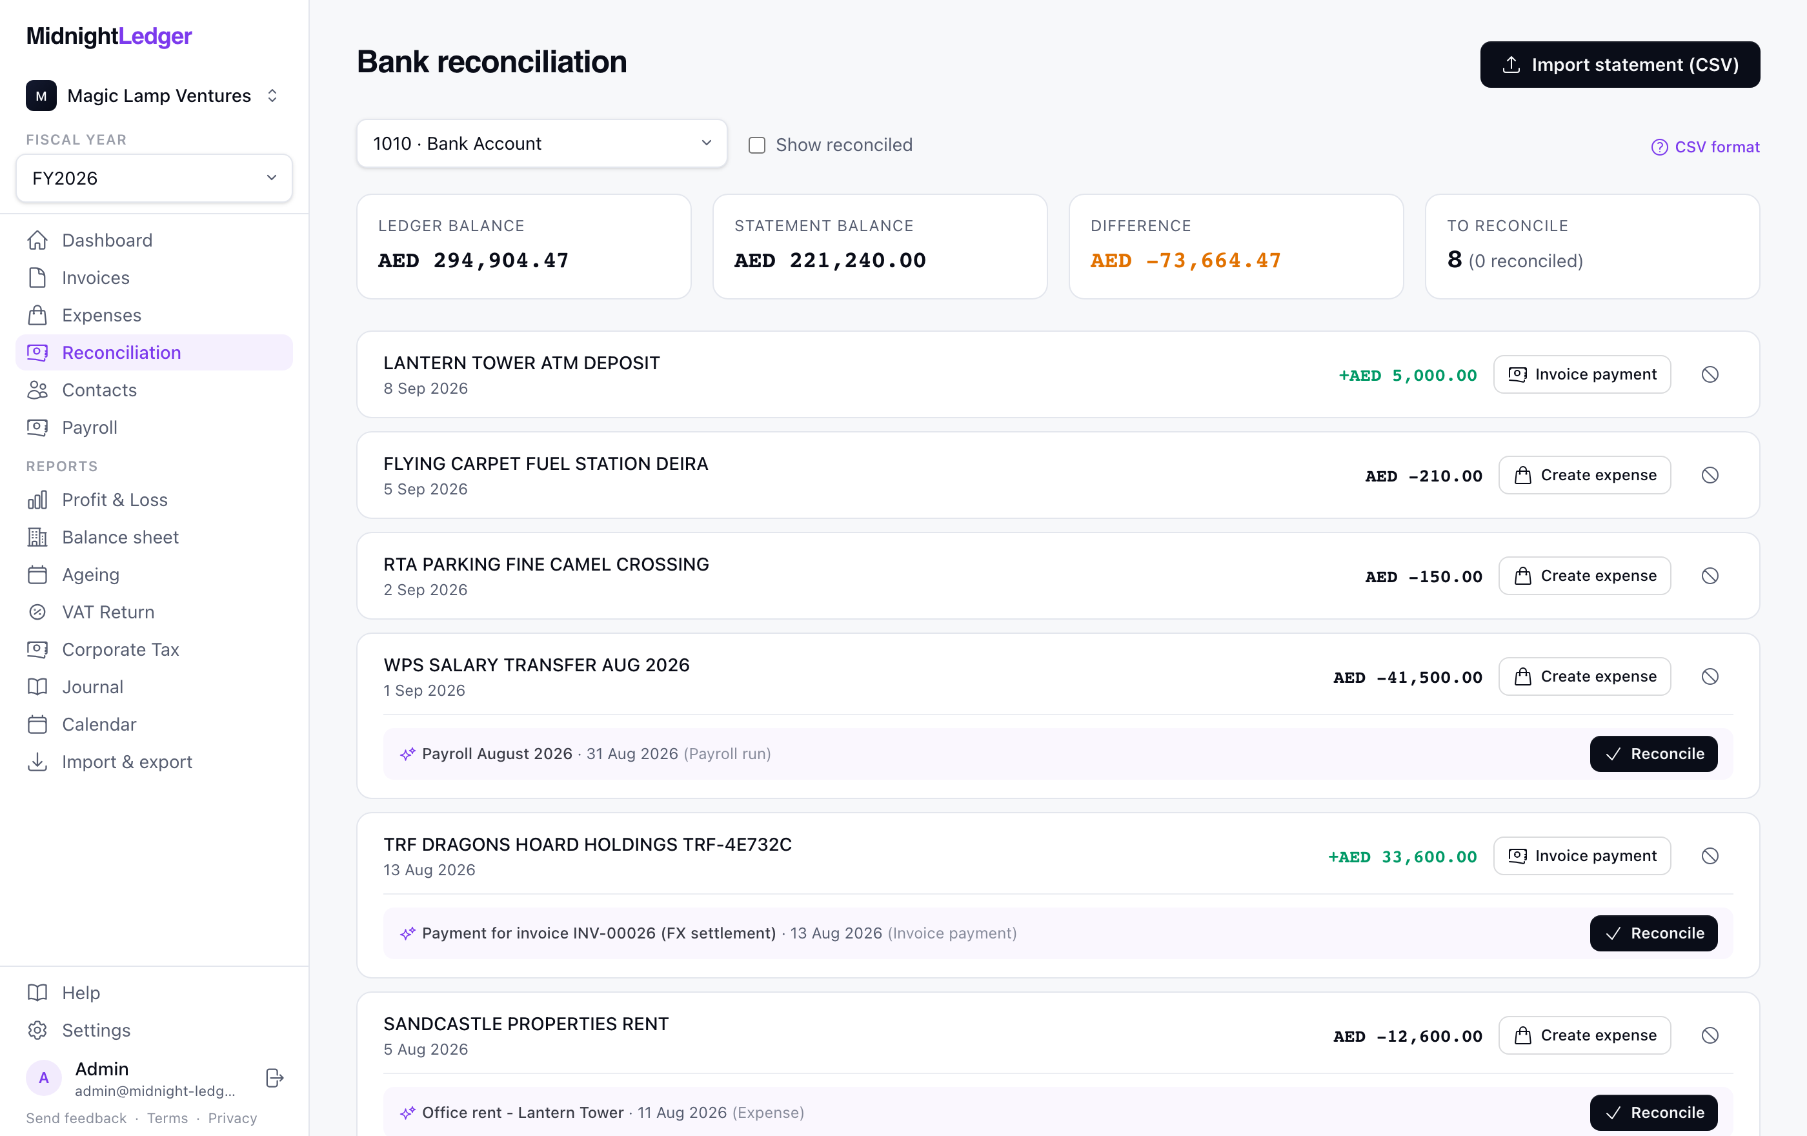Open the Send feedback link
Screen dimensions: 1807x1136
coord(76,1118)
